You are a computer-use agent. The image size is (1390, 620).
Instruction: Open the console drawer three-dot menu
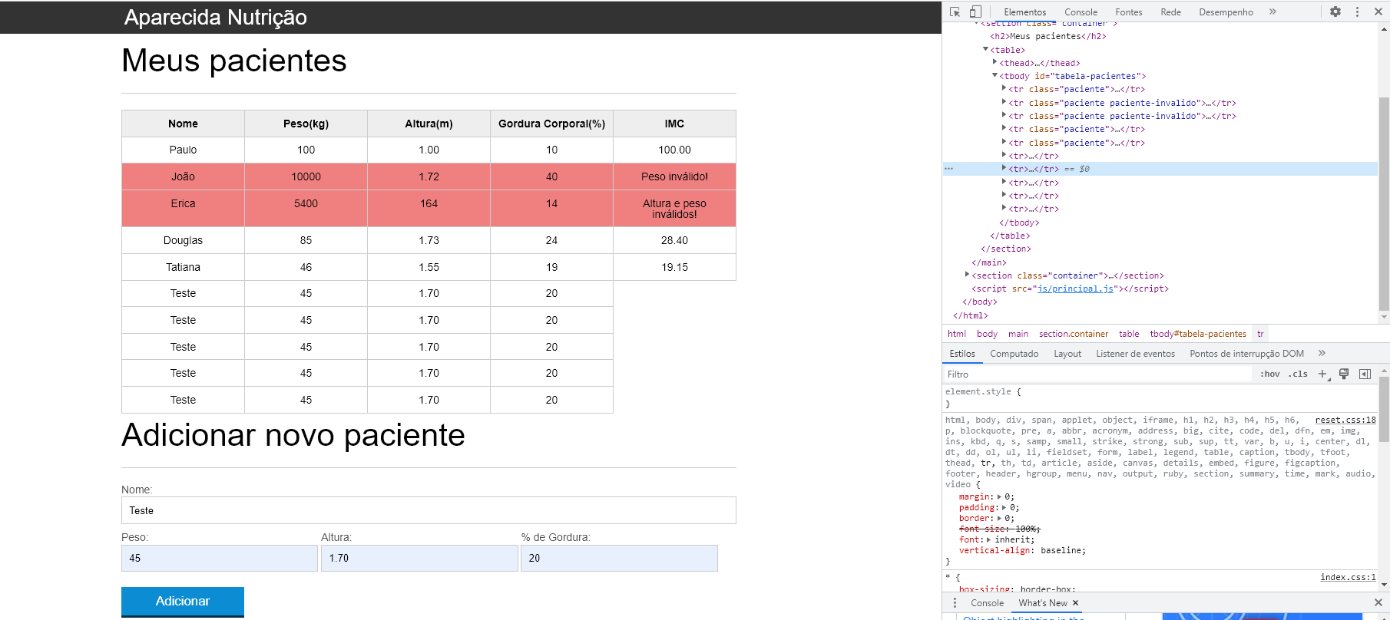pyautogui.click(x=955, y=602)
